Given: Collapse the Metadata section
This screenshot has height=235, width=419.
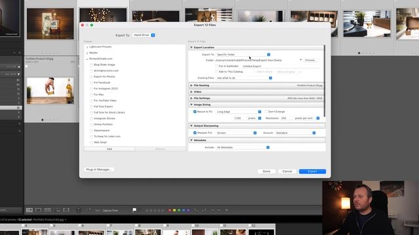Looking at the screenshot, I should [191, 140].
